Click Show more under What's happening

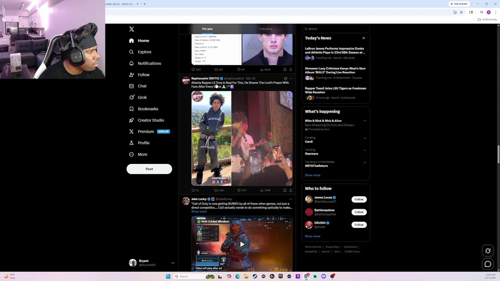pyautogui.click(x=312, y=175)
